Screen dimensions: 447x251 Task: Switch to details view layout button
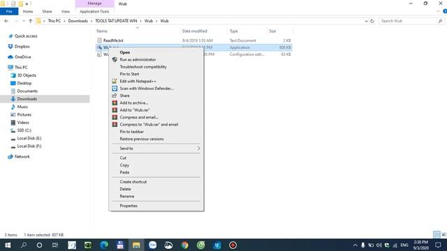pyautogui.click(x=437, y=234)
